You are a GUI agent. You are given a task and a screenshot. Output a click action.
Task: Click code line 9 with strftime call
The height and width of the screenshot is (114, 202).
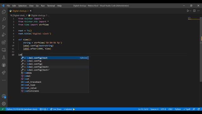tap(43, 43)
